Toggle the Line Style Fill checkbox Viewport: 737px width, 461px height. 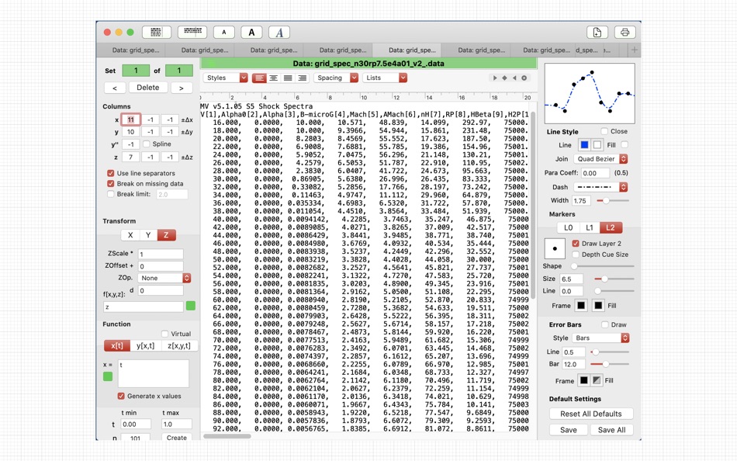[625, 145]
